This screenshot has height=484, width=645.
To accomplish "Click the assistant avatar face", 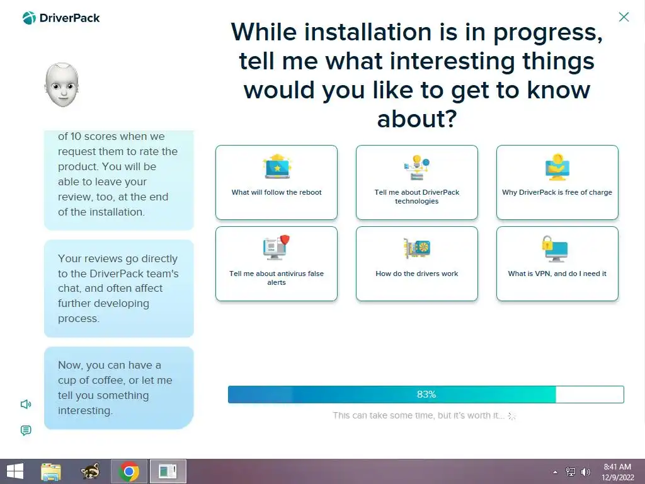I will 62,85.
